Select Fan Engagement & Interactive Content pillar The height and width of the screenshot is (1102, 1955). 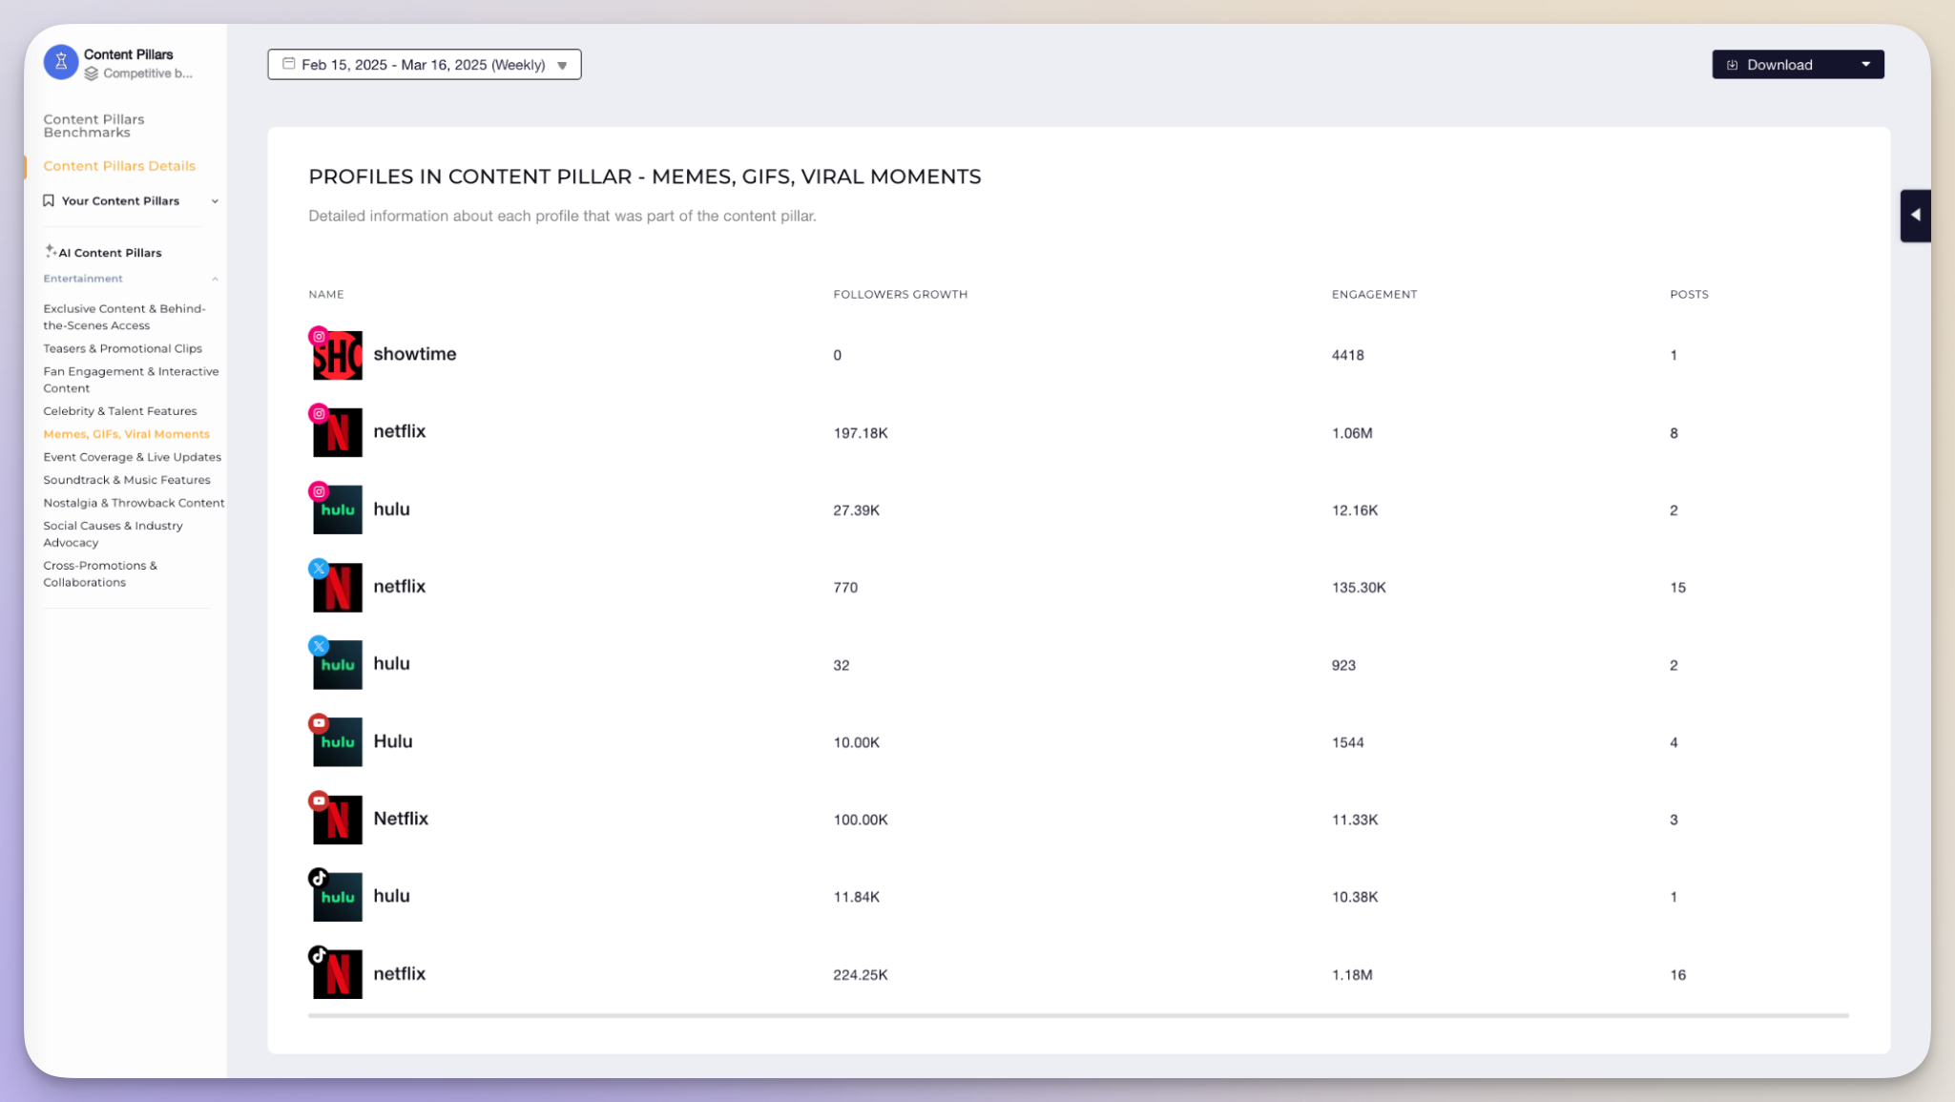point(131,380)
